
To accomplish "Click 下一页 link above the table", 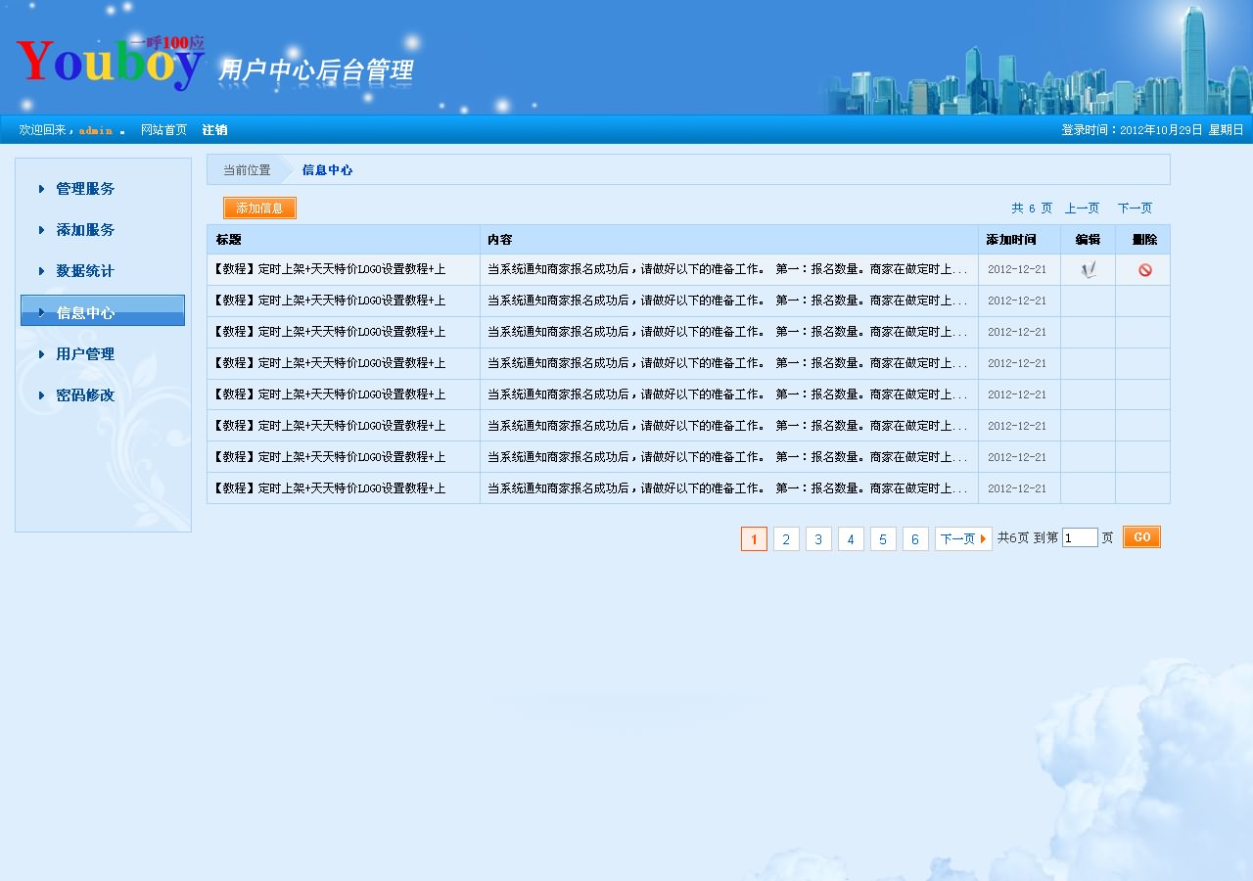I will pos(1135,209).
